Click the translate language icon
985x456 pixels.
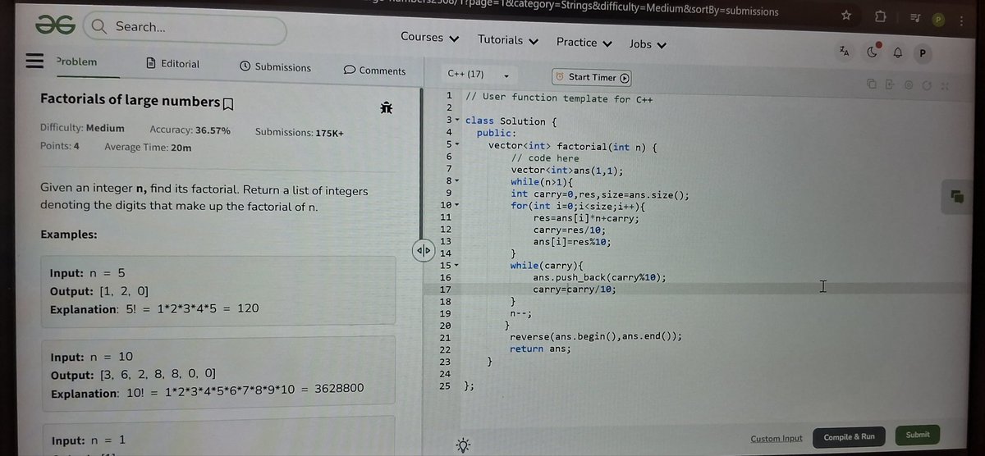(845, 52)
